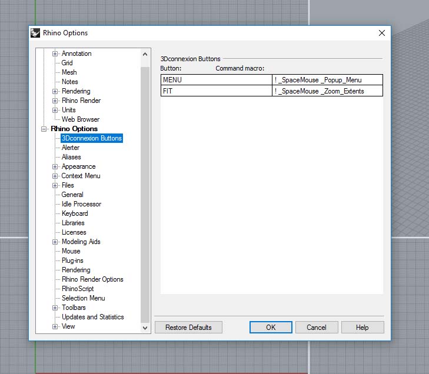This screenshot has width=429, height=374.
Task: Edit the _Popup_Menu command macro
Action: [328, 80]
